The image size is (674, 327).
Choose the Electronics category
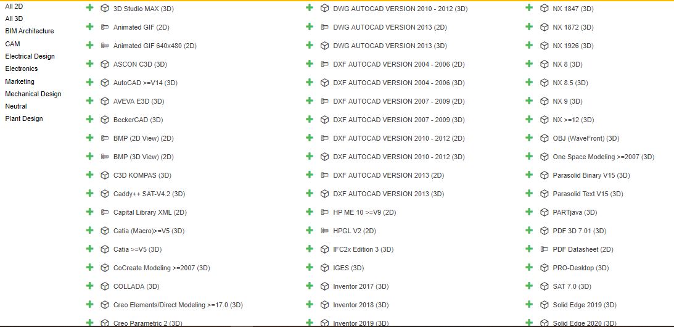[x=22, y=68]
